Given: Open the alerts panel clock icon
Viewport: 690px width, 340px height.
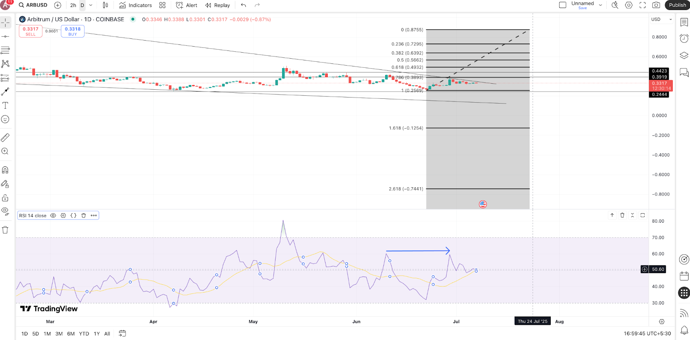Looking at the screenshot, I should coord(684,39).
